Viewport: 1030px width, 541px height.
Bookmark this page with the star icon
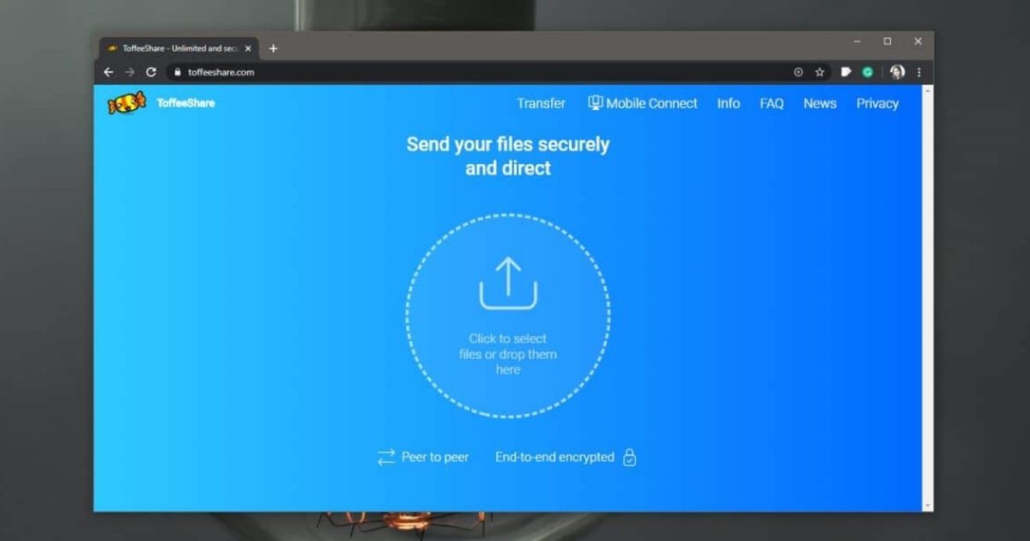[x=820, y=72]
